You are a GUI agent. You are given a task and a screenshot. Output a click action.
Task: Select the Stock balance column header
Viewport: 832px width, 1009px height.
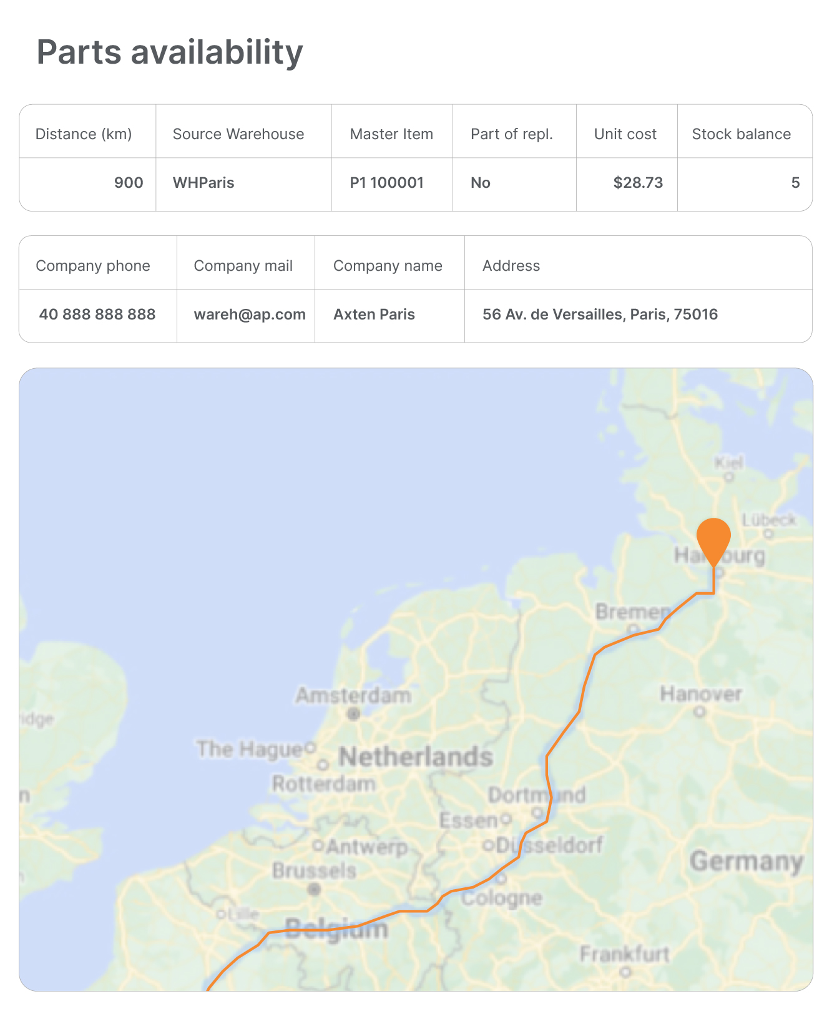click(x=741, y=134)
